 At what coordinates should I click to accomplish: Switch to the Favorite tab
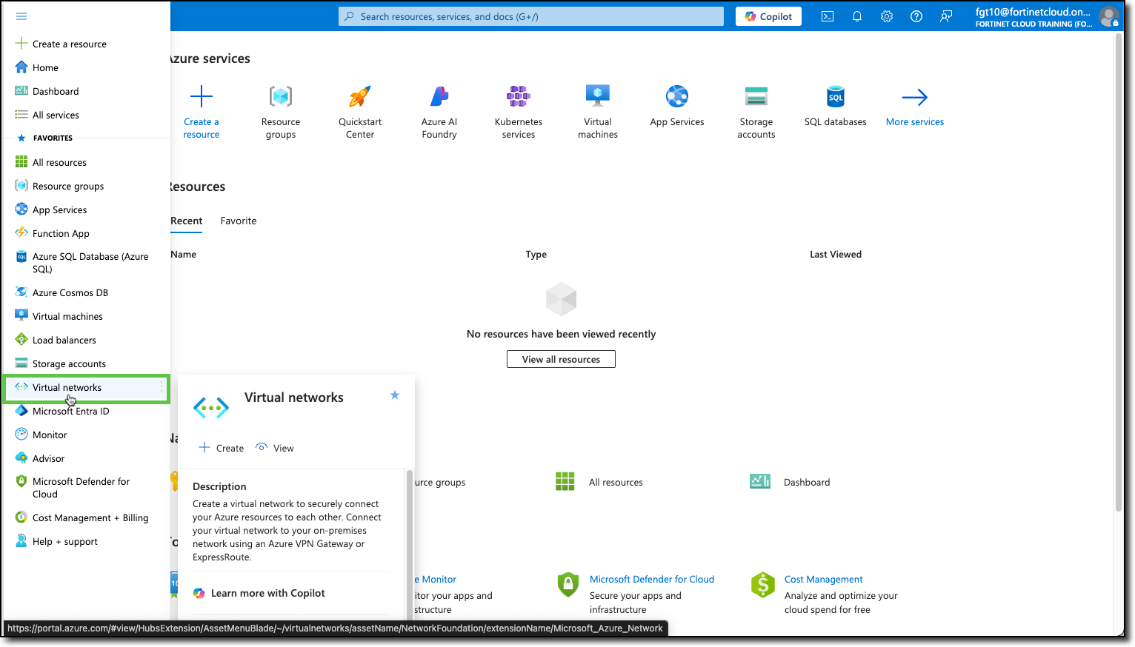pyautogui.click(x=238, y=221)
